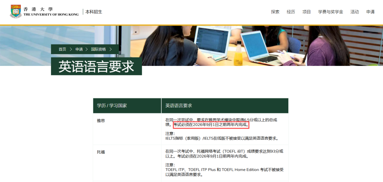Open the 本科招生 site link

point(94,12)
